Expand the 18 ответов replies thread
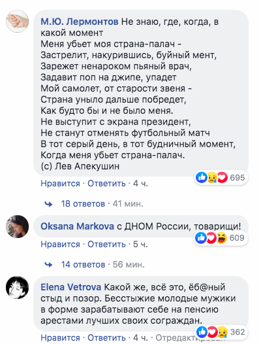This screenshot has width=259, height=344. [83, 204]
